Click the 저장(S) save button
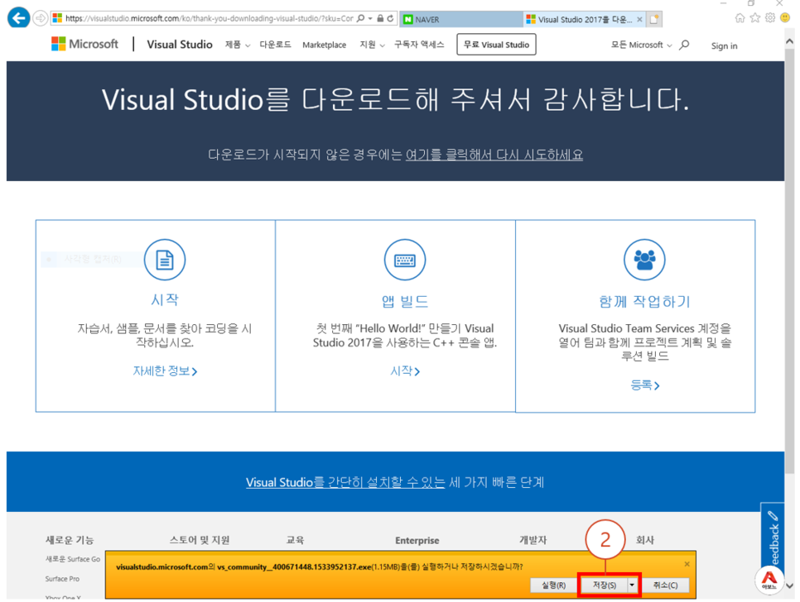The width and height of the screenshot is (800, 602). pyautogui.click(x=604, y=585)
